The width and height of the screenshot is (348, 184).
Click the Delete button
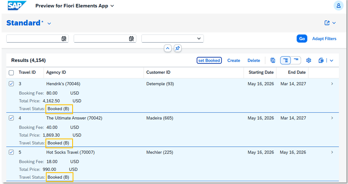coord(253,61)
